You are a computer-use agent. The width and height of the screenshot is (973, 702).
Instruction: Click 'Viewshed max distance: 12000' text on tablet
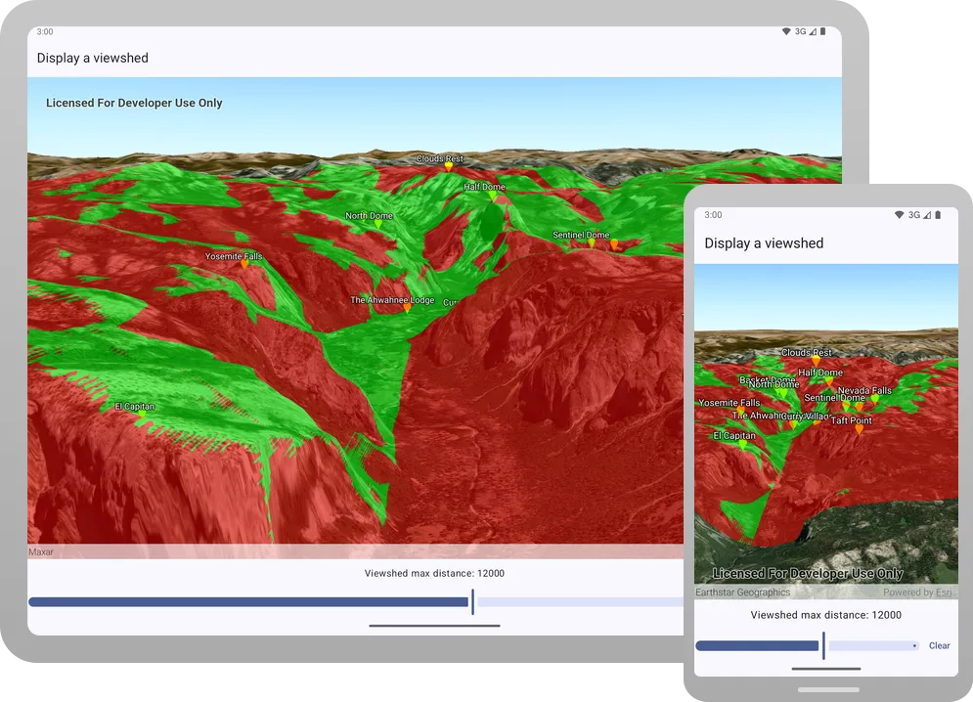click(x=434, y=574)
